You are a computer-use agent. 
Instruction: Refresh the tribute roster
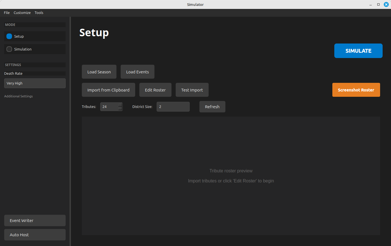212,107
